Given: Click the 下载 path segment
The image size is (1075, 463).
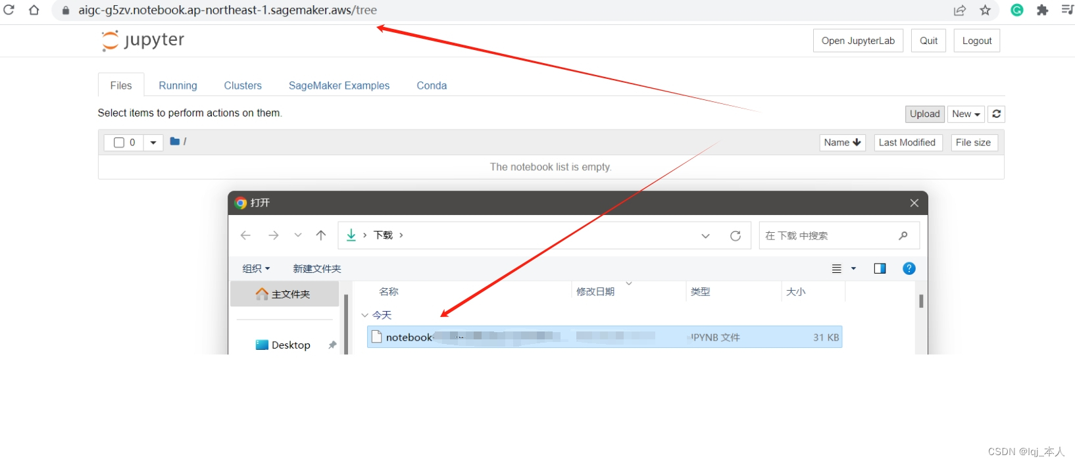Looking at the screenshot, I should (383, 235).
